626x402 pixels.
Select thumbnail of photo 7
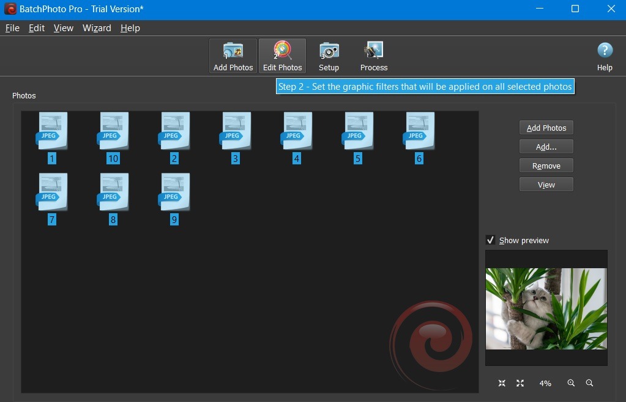[x=51, y=192]
